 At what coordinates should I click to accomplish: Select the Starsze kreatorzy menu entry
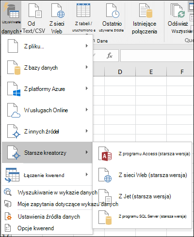click(47, 152)
